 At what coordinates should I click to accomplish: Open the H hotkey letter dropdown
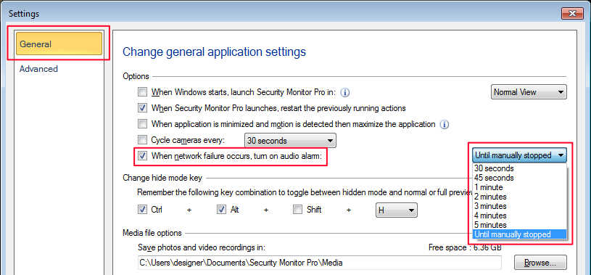coord(396,210)
